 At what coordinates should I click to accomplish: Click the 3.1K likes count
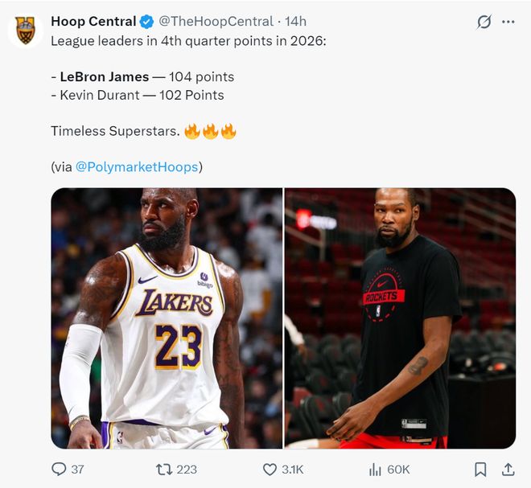pos(293,469)
